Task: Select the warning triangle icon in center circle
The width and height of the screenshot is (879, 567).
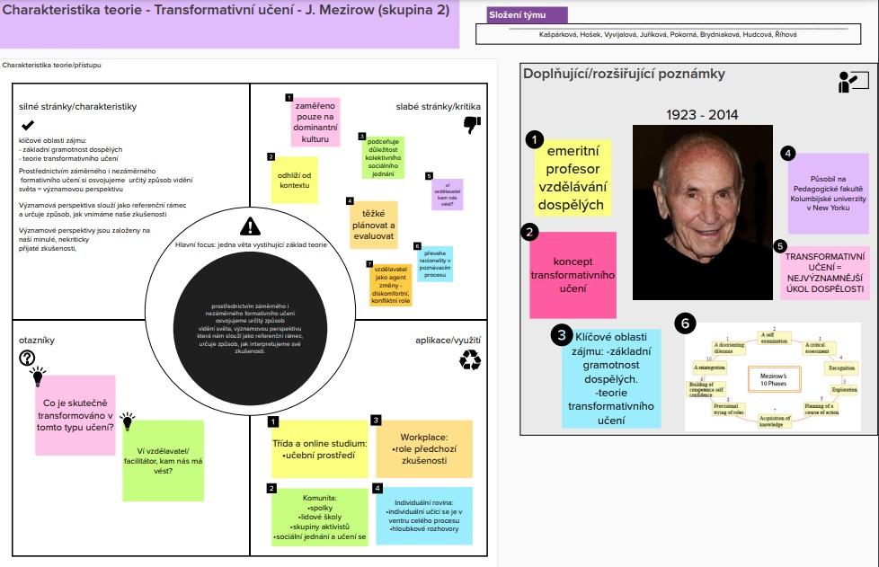Action: click(250, 226)
